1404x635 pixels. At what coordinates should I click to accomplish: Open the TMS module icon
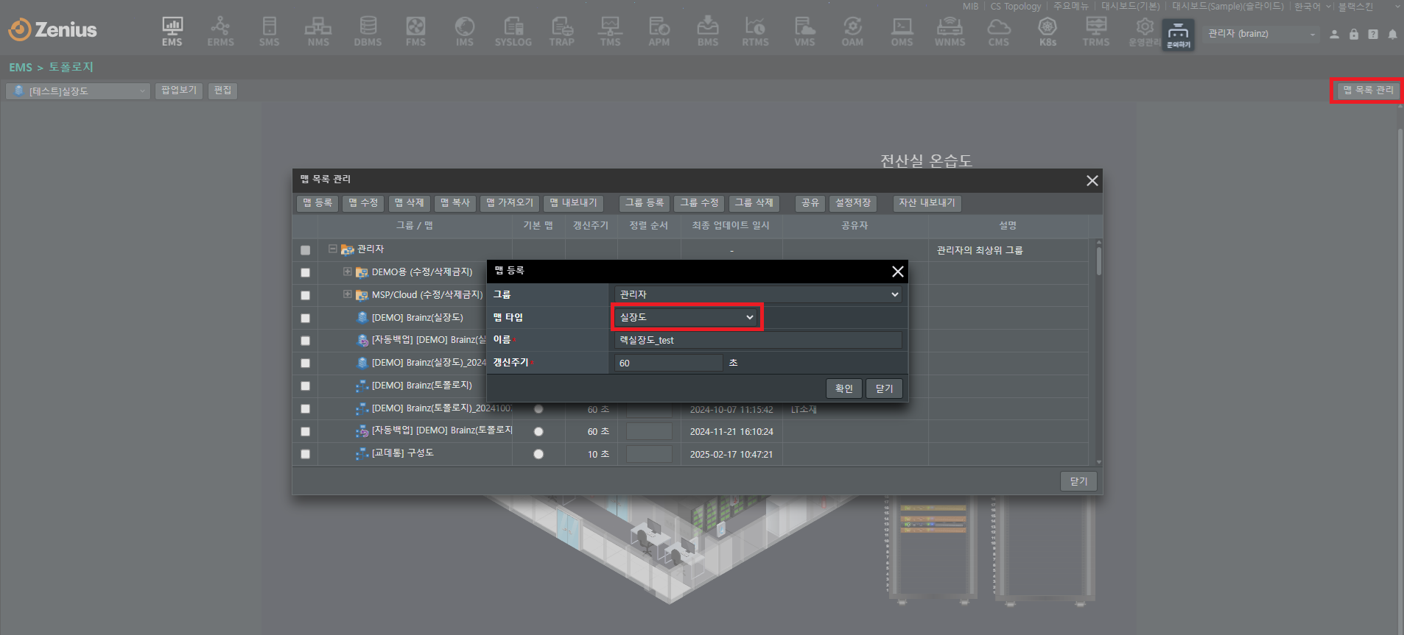pyautogui.click(x=610, y=32)
